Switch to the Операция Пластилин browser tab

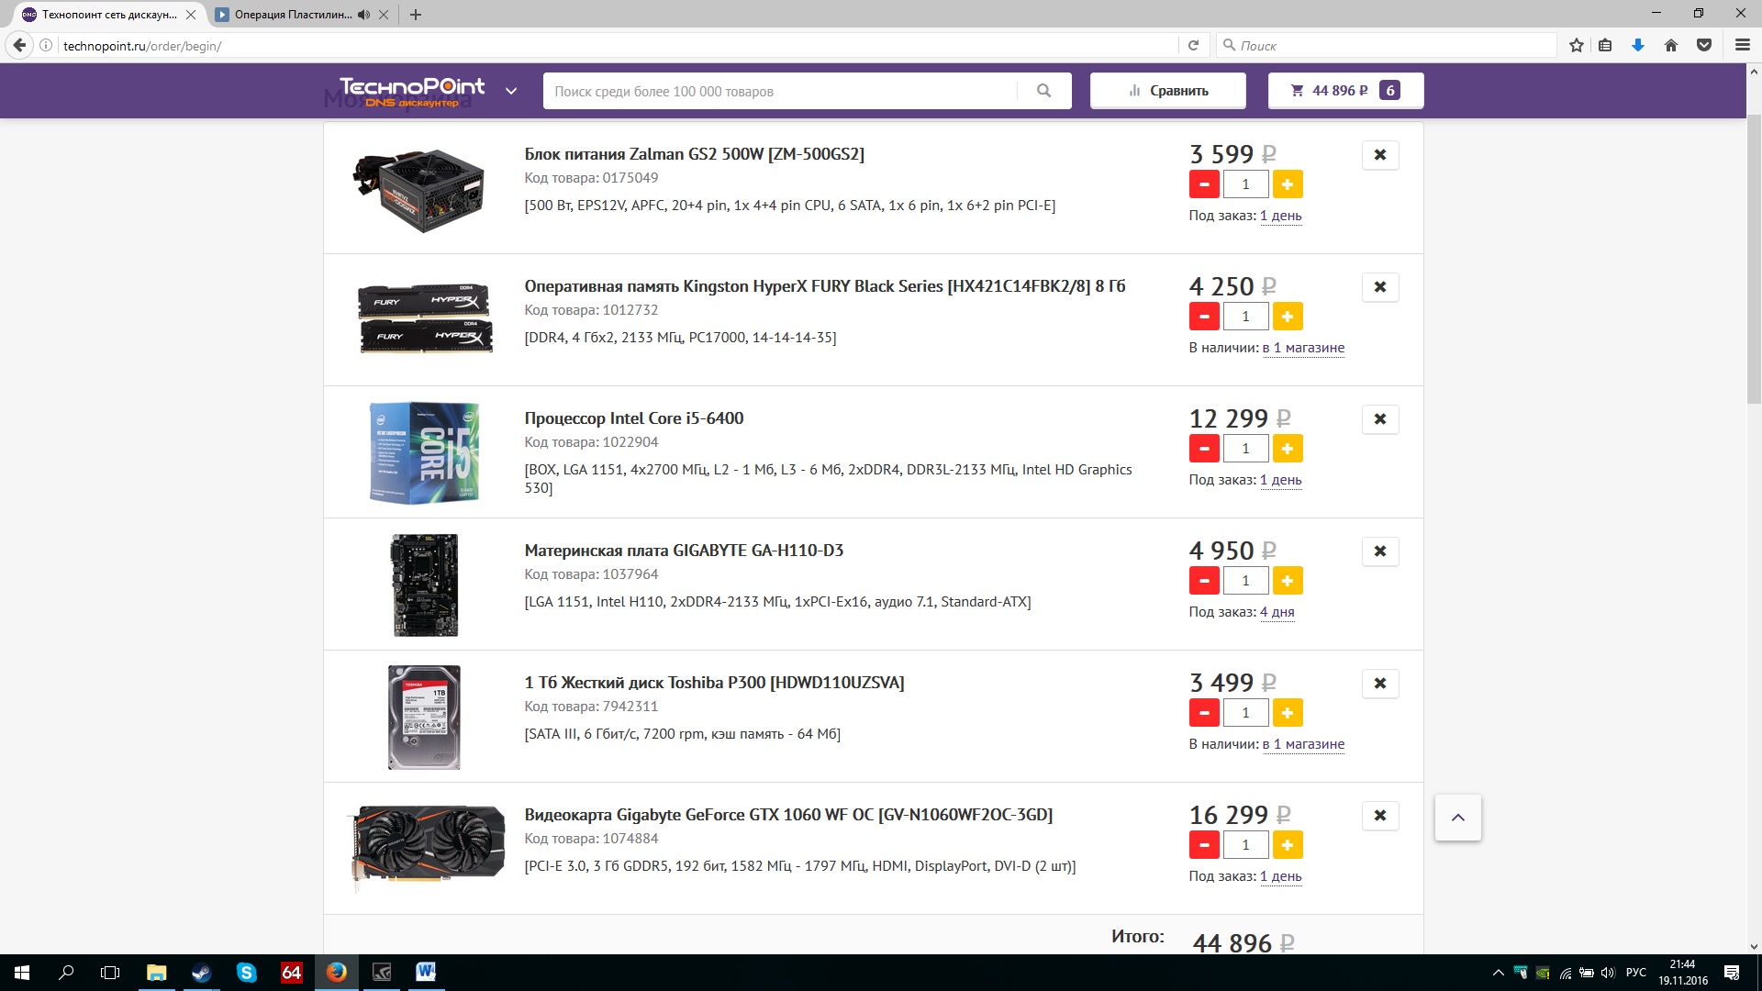tap(292, 15)
